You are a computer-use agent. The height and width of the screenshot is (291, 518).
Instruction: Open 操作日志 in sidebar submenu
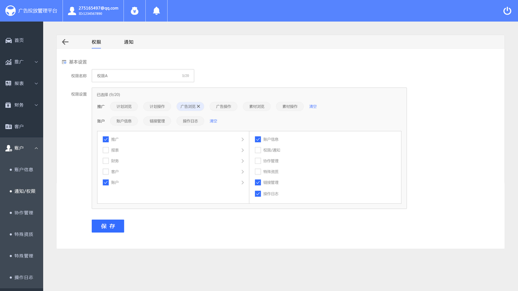coord(24,277)
